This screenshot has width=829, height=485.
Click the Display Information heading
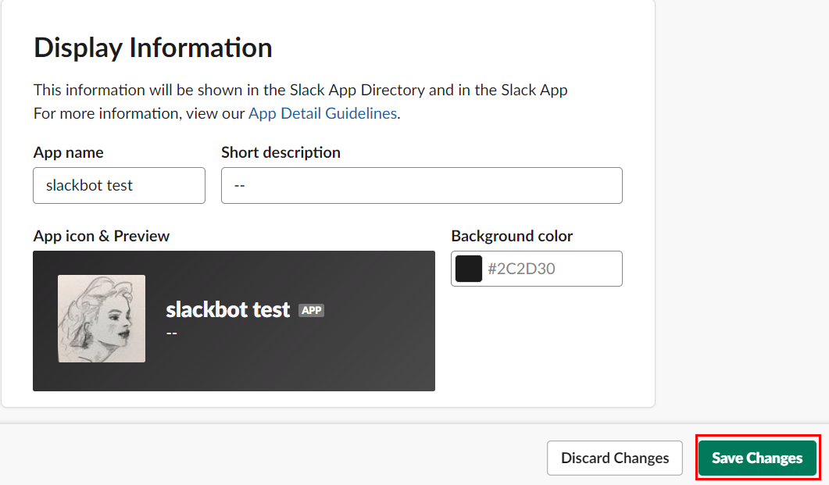coord(153,48)
